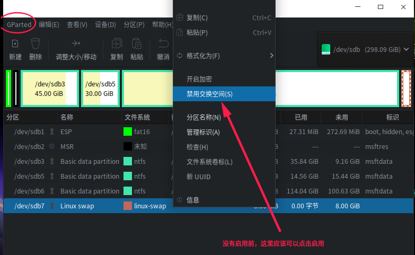
Task: Select the red swap block at disk map end
Action: pyautogui.click(x=407, y=89)
